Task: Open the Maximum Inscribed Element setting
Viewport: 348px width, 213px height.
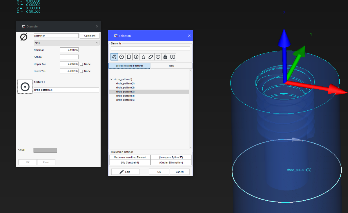Action: [x=130, y=157]
